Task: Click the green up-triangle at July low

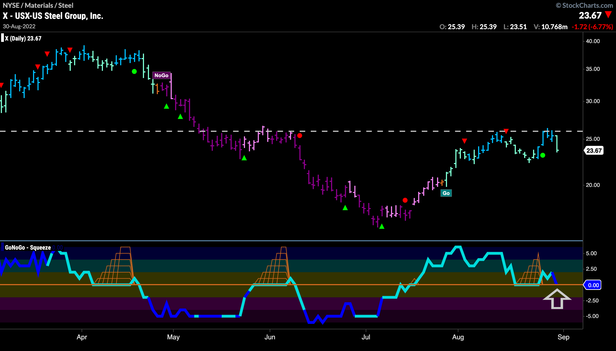Action: tap(382, 226)
